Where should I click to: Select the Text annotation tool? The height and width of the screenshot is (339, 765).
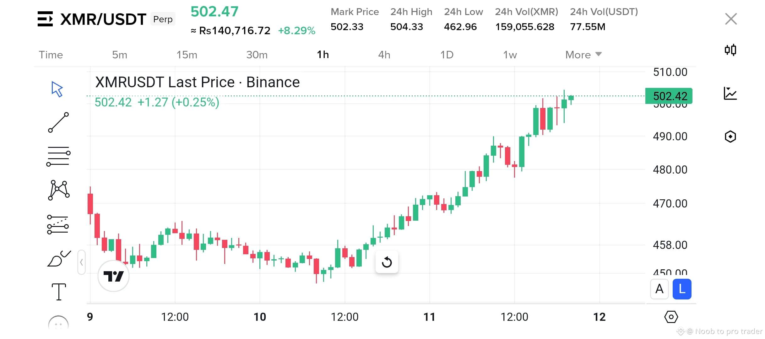58,291
